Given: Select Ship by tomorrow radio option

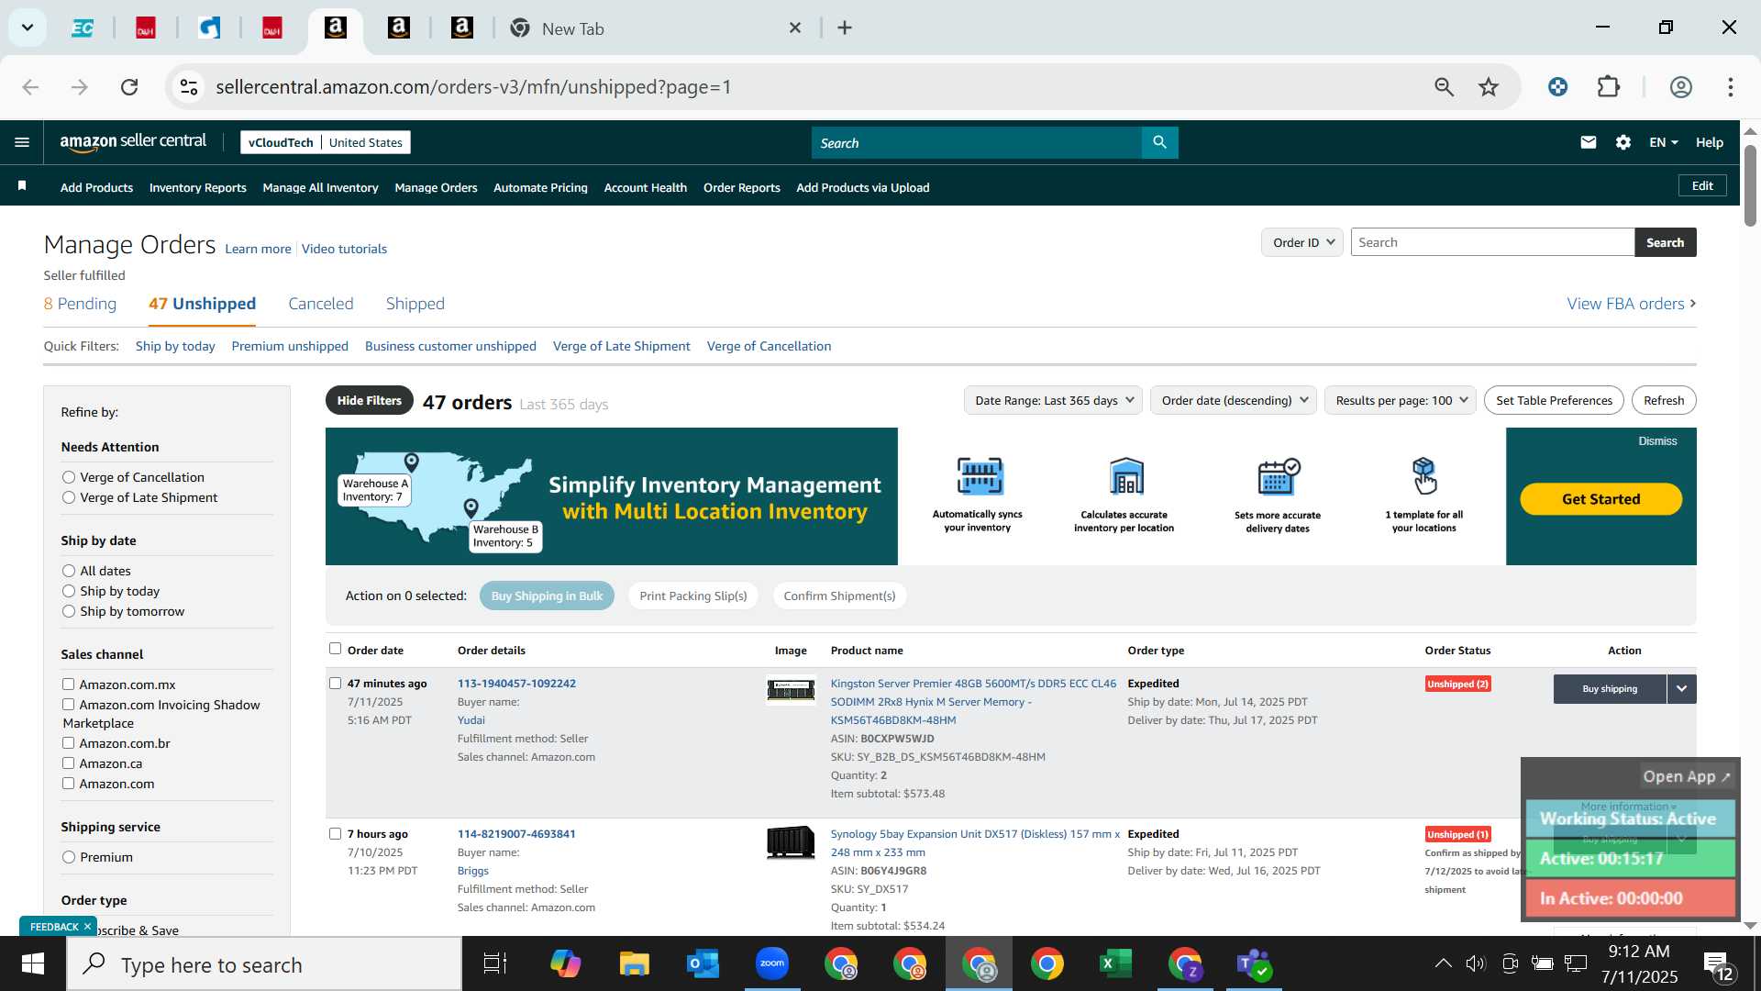Looking at the screenshot, I should point(69,611).
